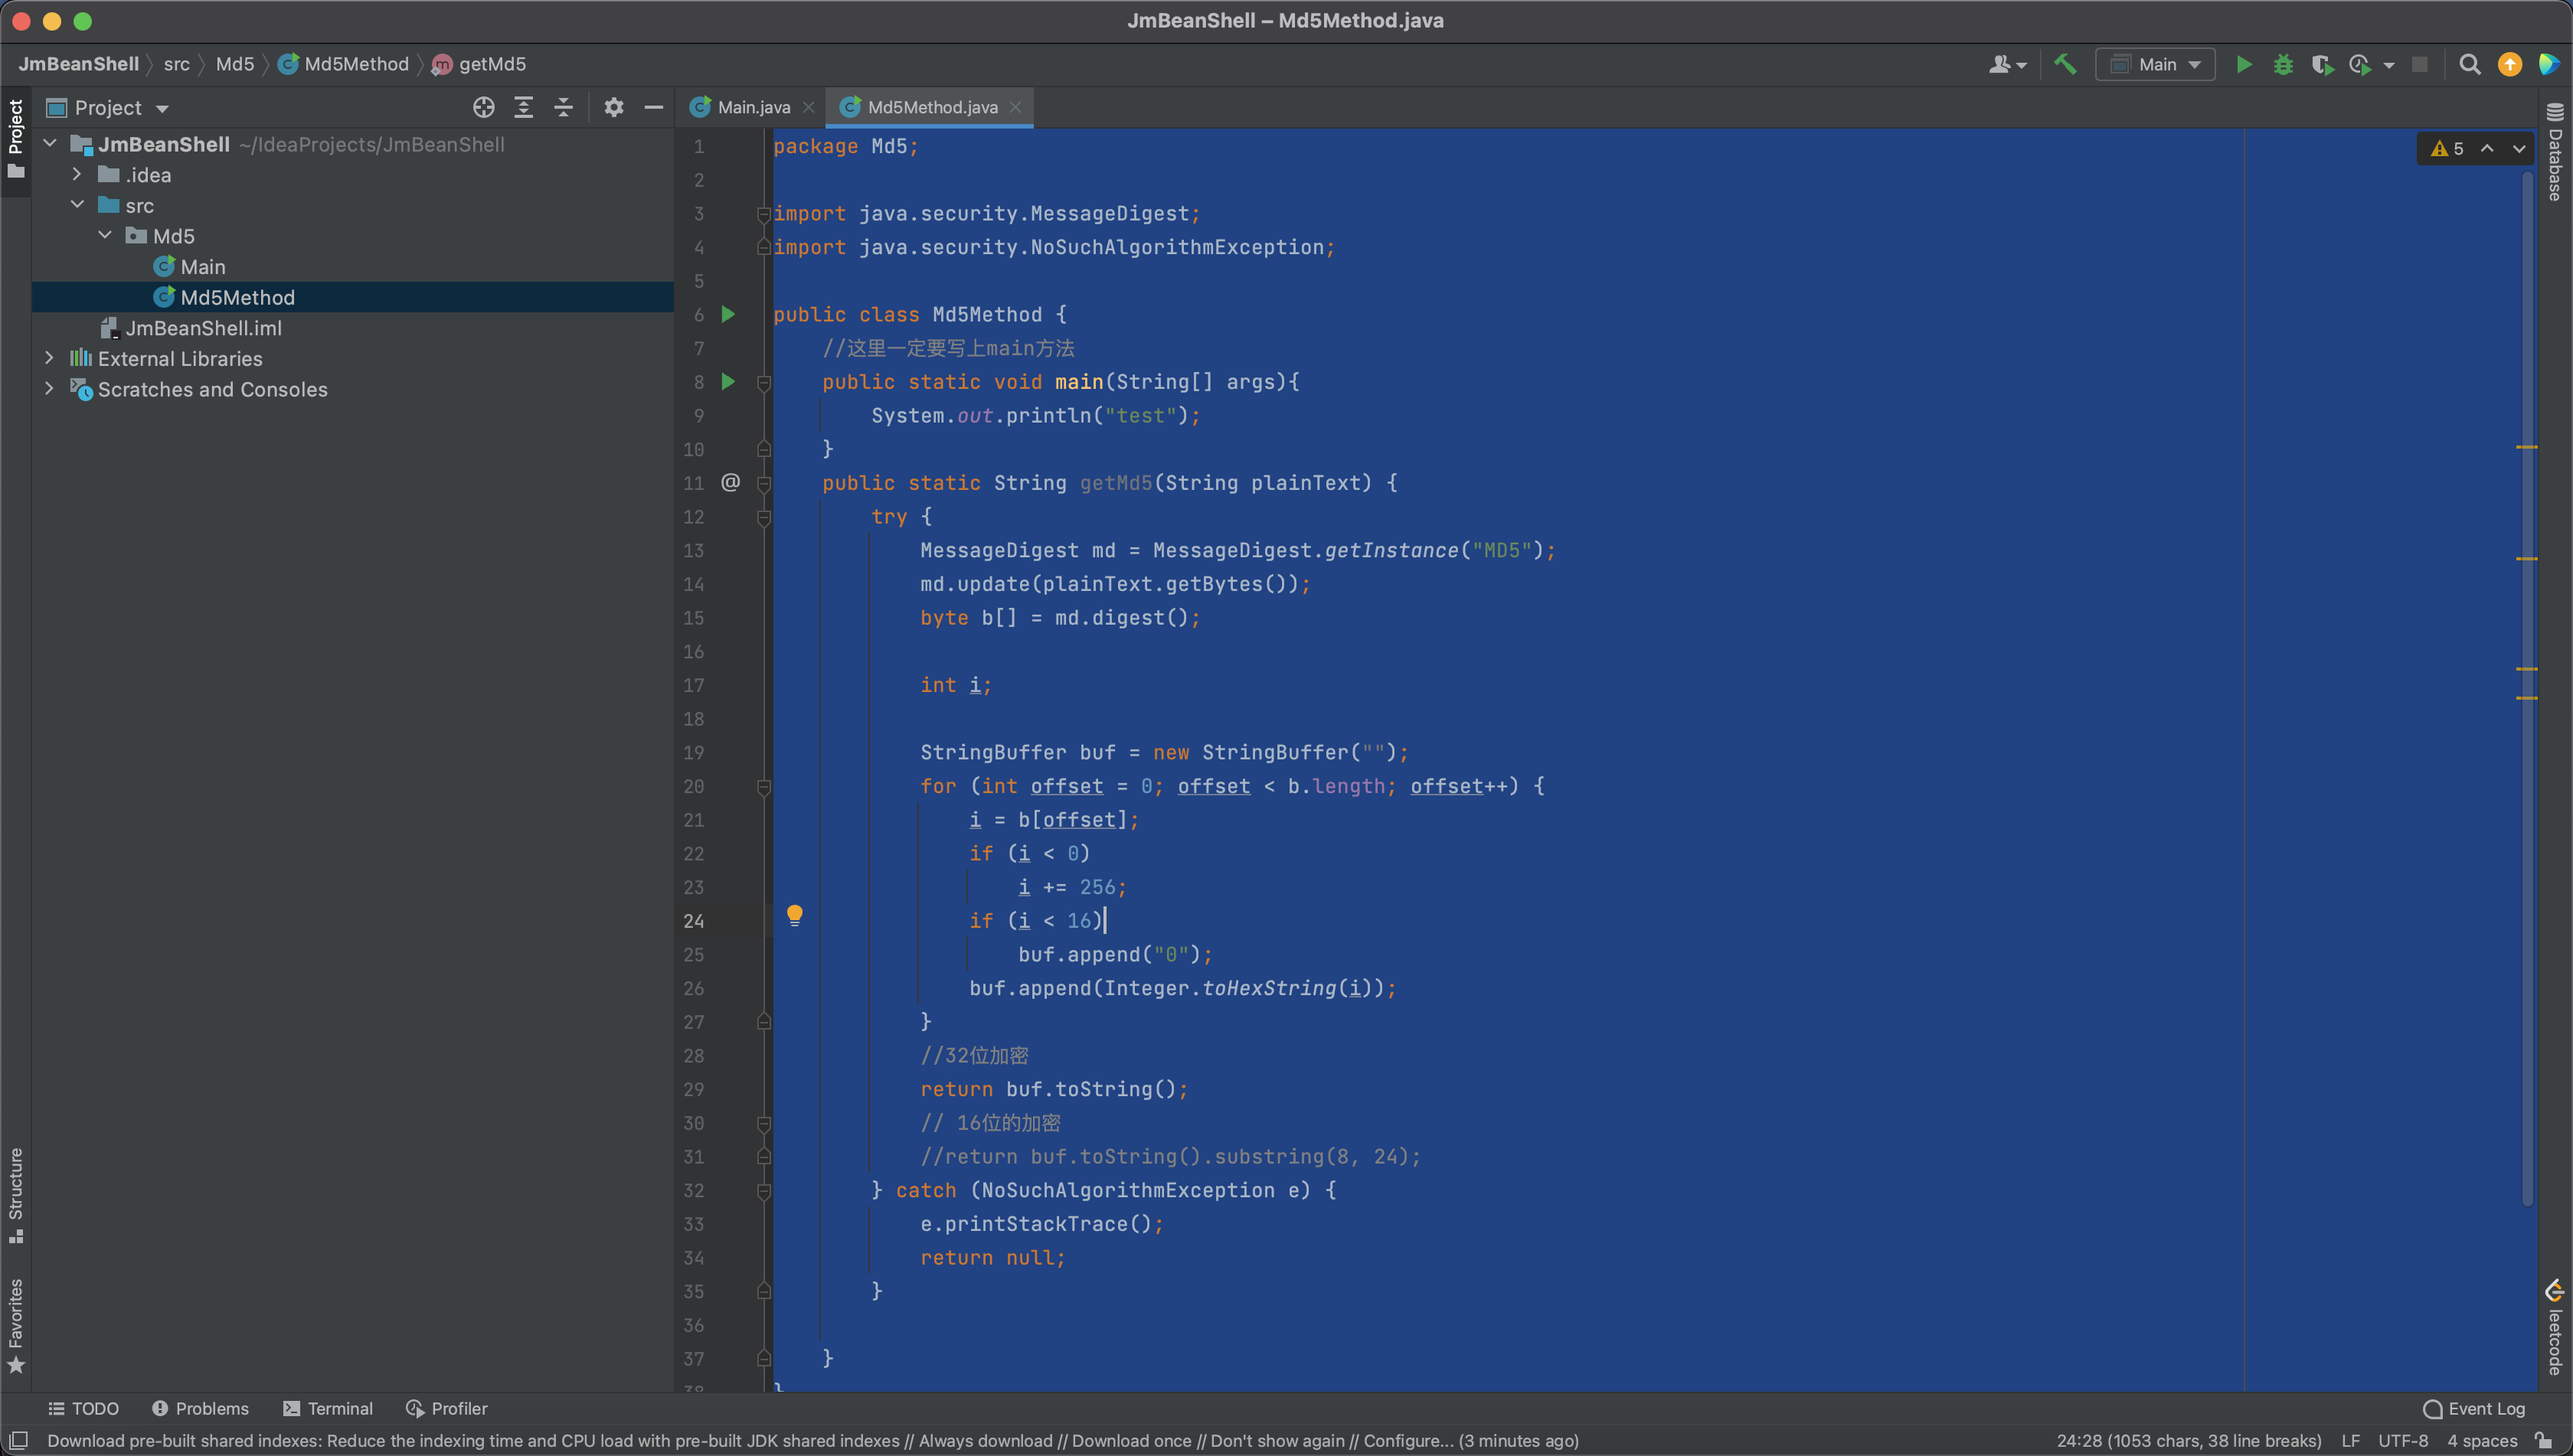Open Project panel settings gear

[613, 107]
